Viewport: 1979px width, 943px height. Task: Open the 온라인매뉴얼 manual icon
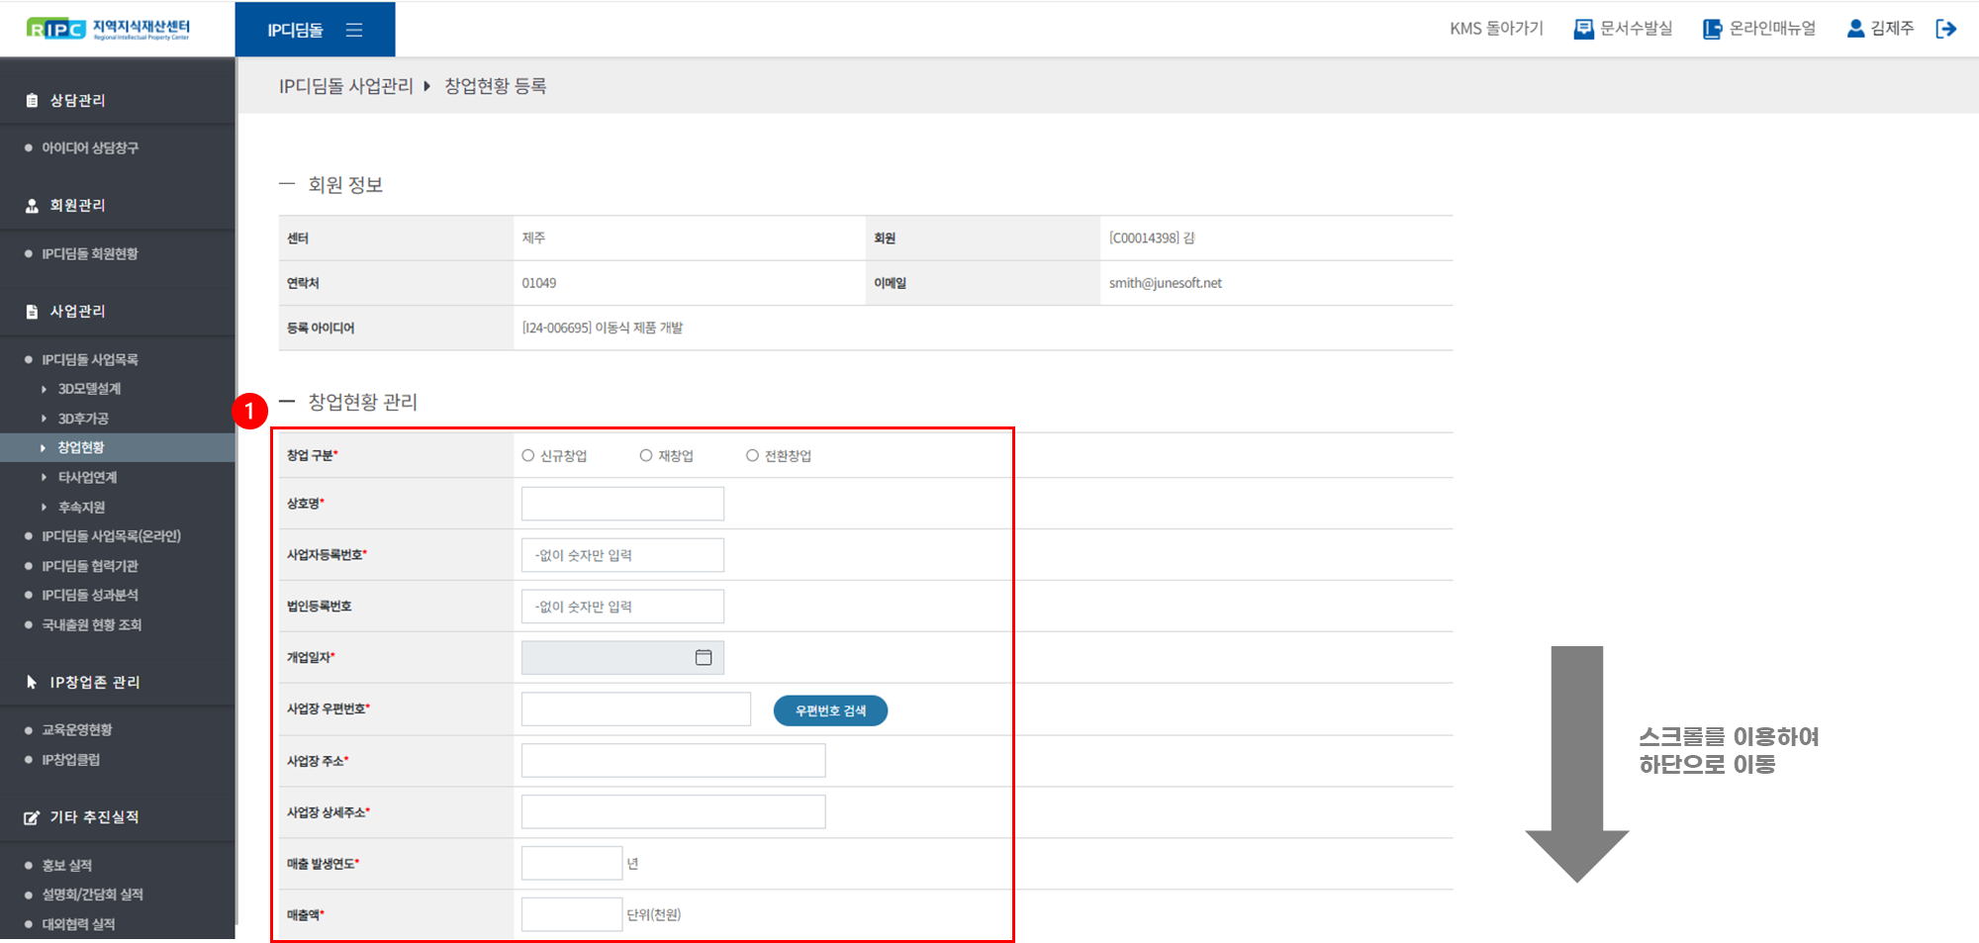[x=1712, y=29]
